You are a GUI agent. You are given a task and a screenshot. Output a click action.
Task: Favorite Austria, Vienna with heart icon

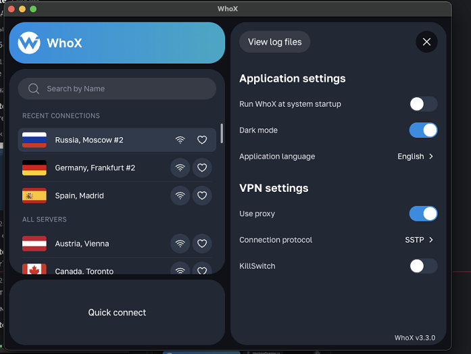click(202, 243)
